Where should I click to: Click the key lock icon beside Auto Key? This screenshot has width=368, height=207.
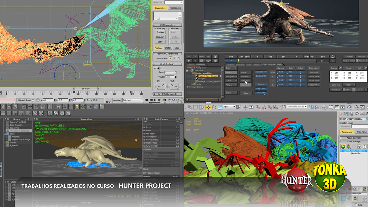pyautogui.click(x=108, y=101)
